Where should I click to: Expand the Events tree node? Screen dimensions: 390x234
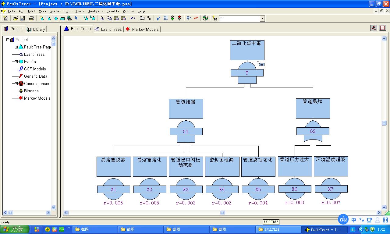[16, 62]
